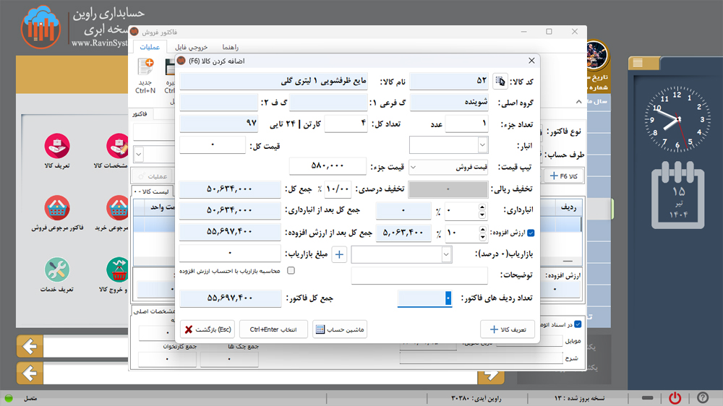723x406 pixels.
Task: Click the بازگشت (Esc) button
Action: 208,329
